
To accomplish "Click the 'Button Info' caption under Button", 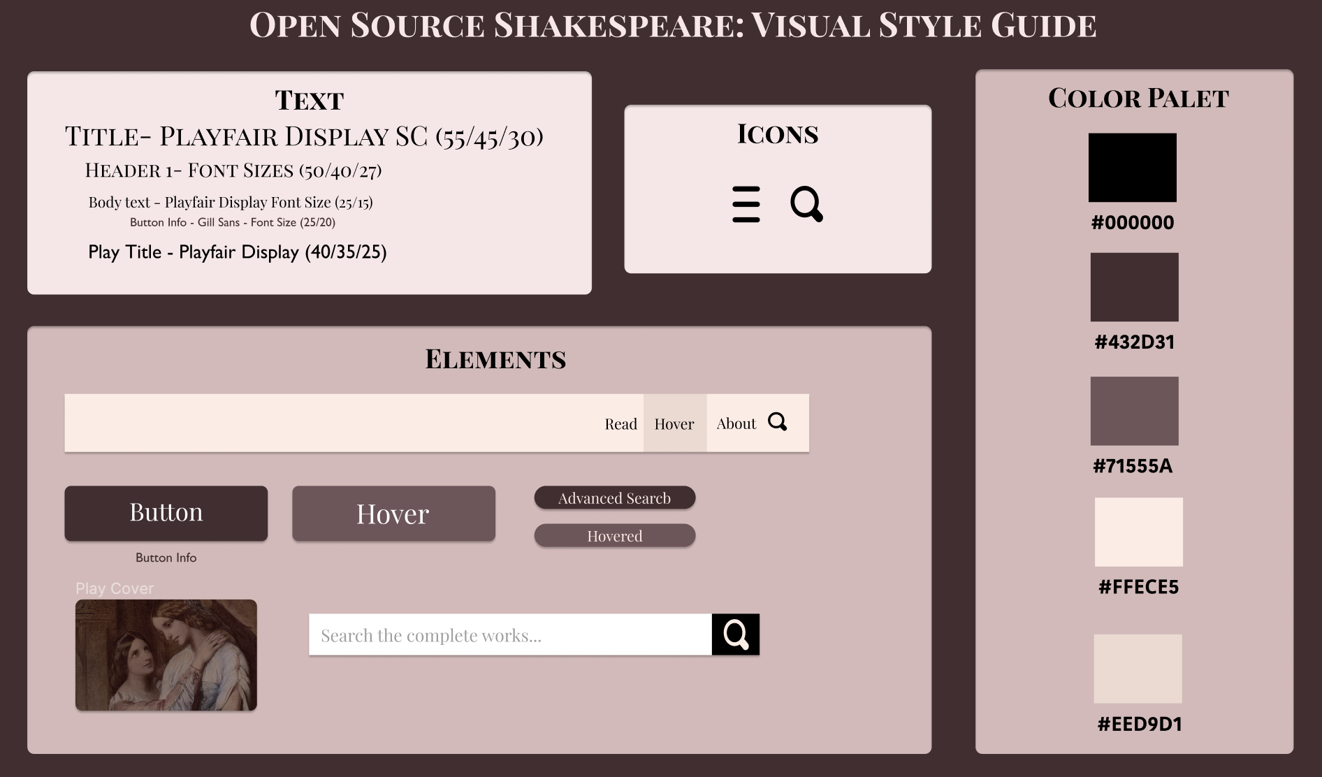I will pyautogui.click(x=166, y=558).
